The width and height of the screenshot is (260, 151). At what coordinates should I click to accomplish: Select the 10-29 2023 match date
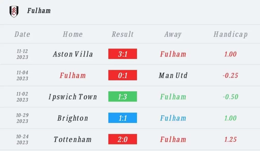click(22, 118)
